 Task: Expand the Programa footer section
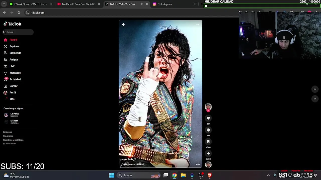pyautogui.click(x=8, y=136)
